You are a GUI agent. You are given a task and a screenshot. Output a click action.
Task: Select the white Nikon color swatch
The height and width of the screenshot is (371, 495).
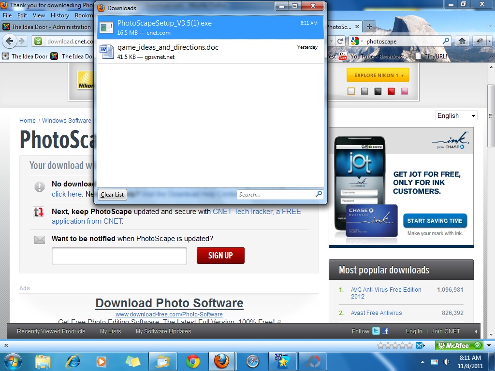[x=351, y=91]
